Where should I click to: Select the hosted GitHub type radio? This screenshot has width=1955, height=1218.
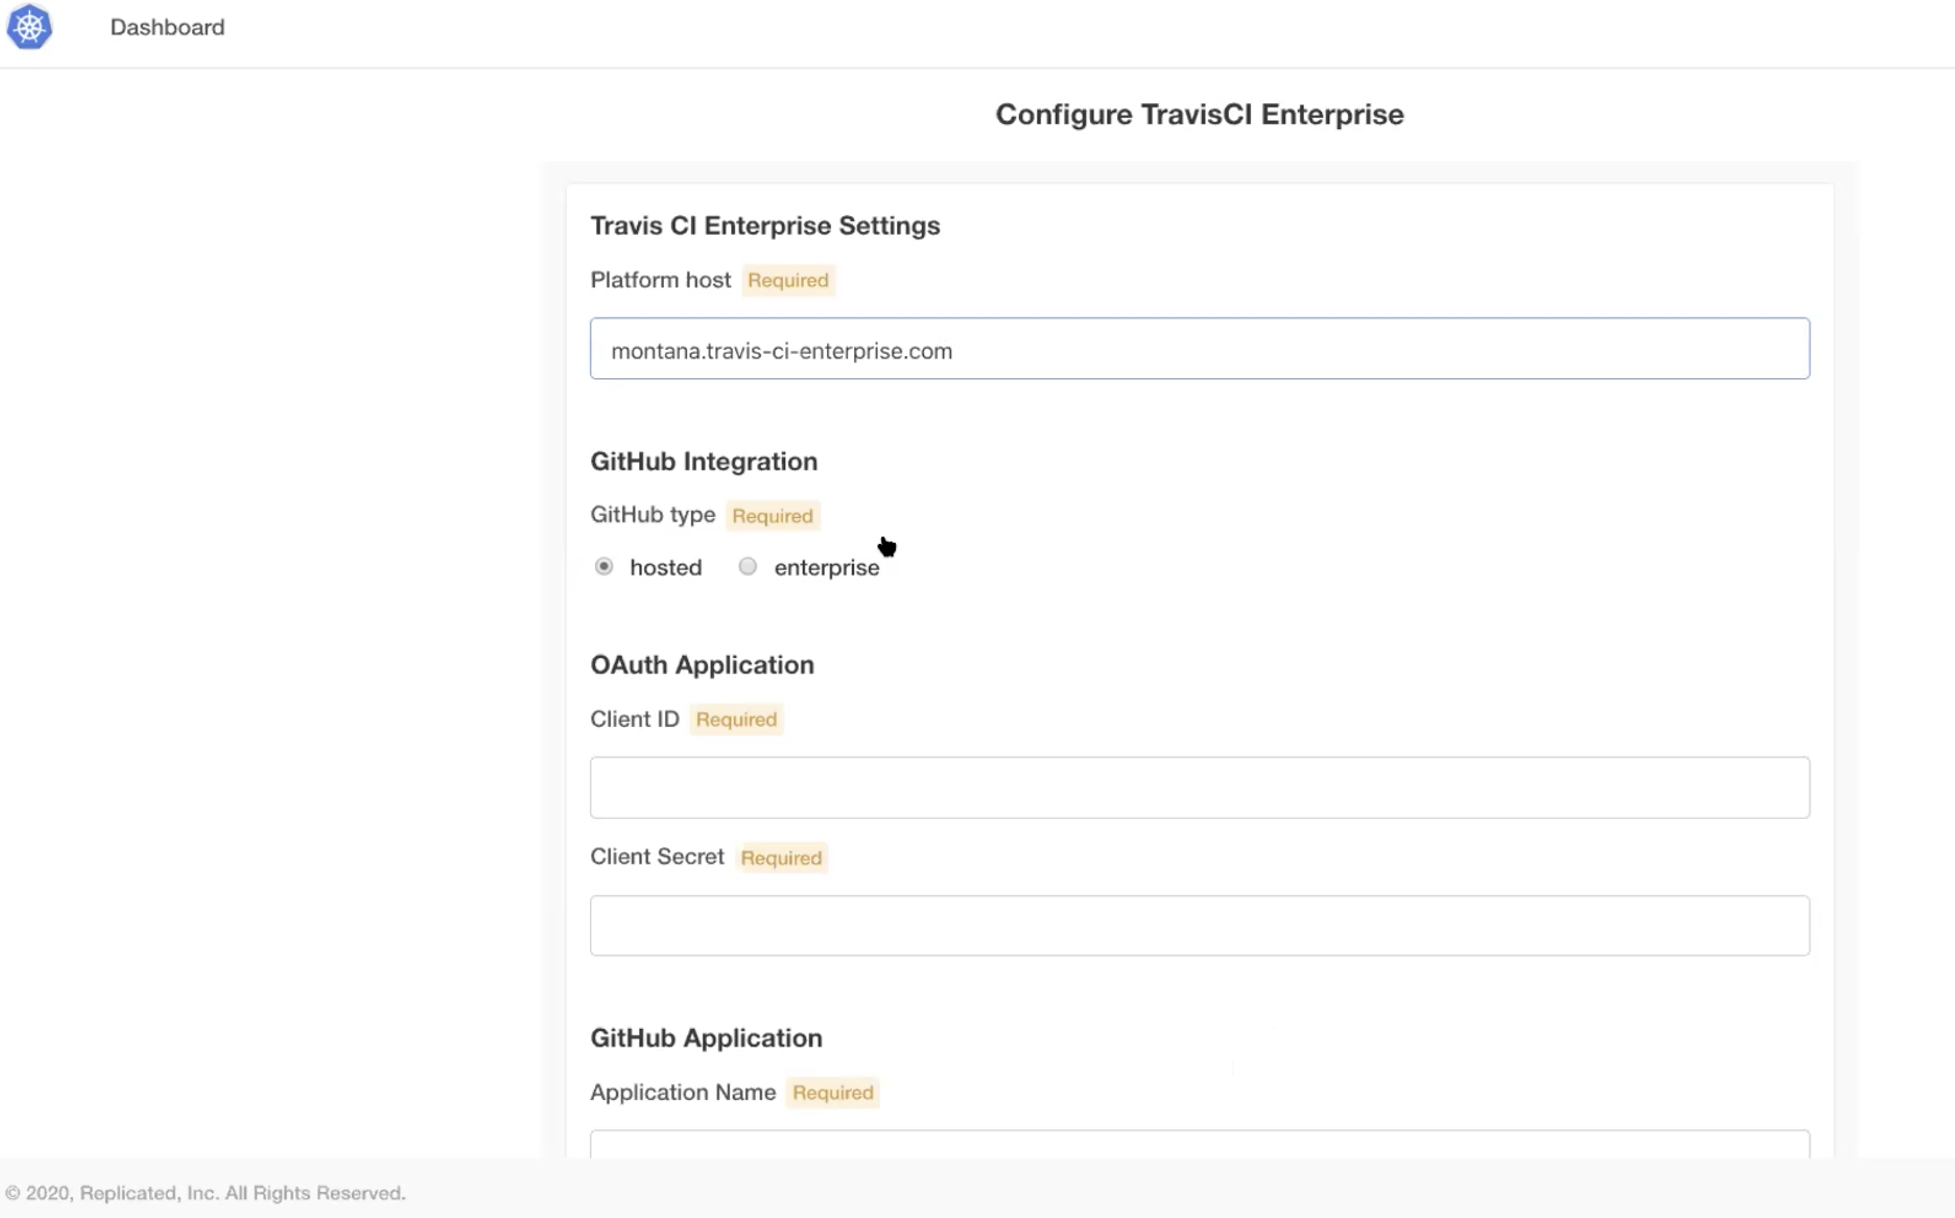coord(603,566)
